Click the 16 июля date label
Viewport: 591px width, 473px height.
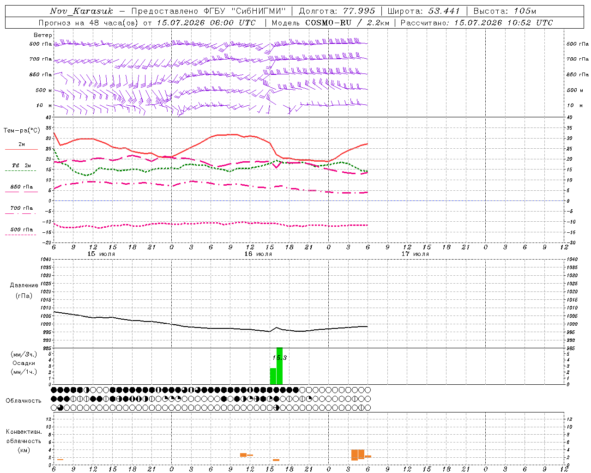click(258, 254)
